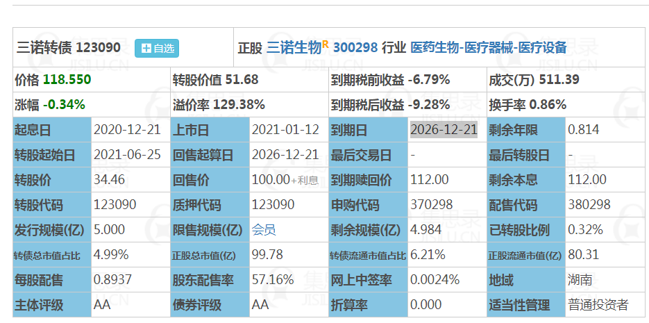
Task: Open the 三诺生物 stock link
Action: click(x=294, y=48)
